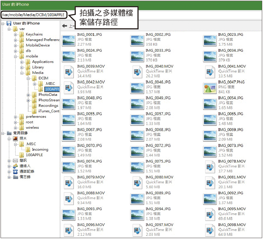Select the IMG_0088.MOV QuickTime movie icon
The image size is (263, 239).
pos(69,199)
